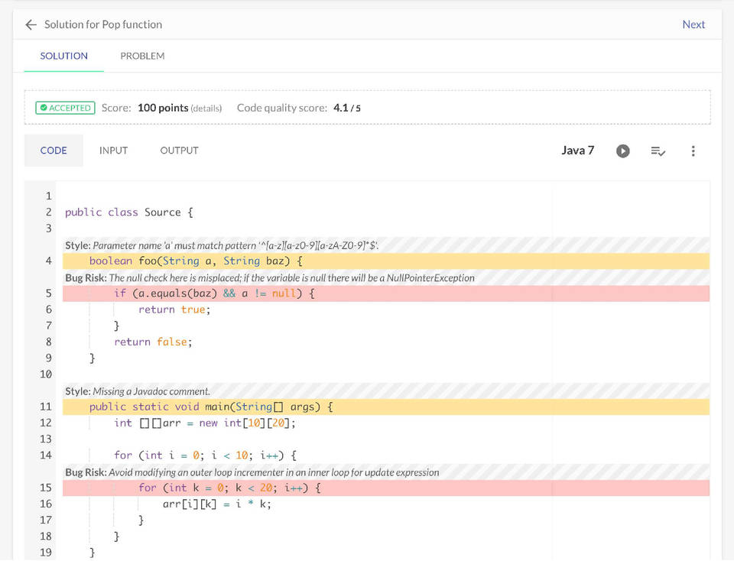Image resolution: width=734 pixels, height=561 pixels.
Task: Click the parameter name Style warning
Action: pos(222,245)
